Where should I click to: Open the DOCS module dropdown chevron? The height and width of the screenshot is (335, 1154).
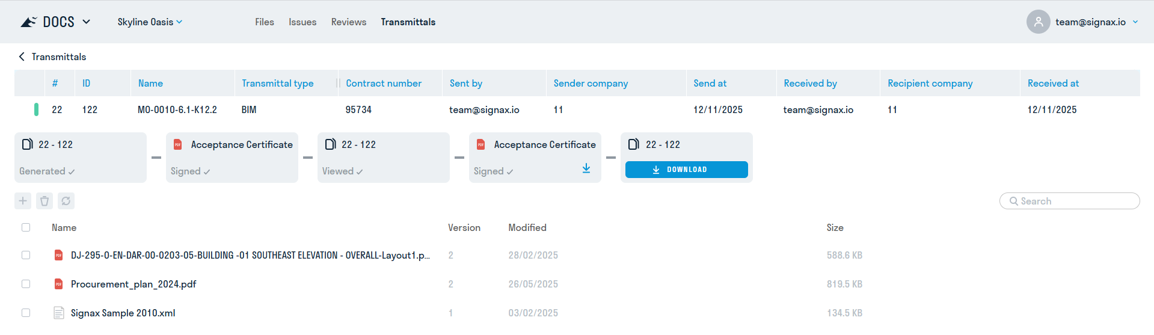pyautogui.click(x=87, y=22)
